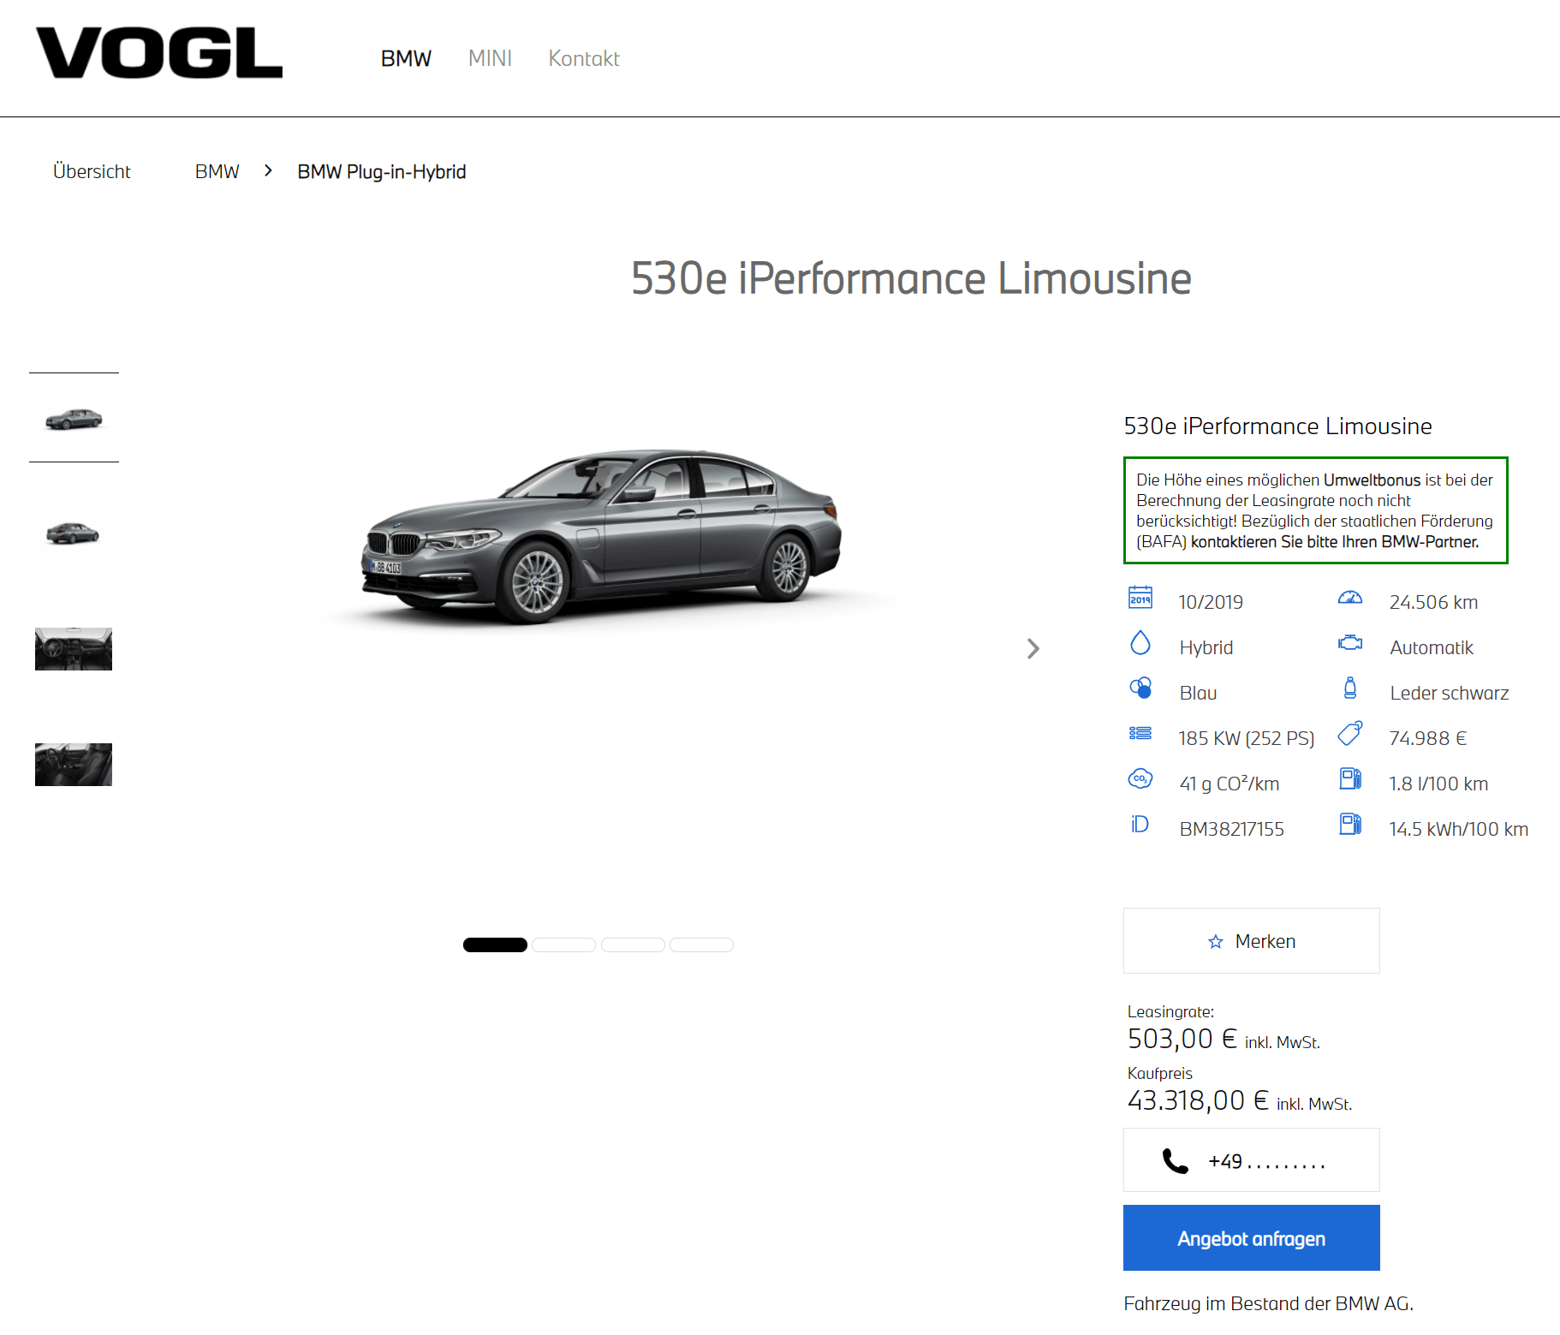Advance gallery with next arrow

click(1033, 648)
